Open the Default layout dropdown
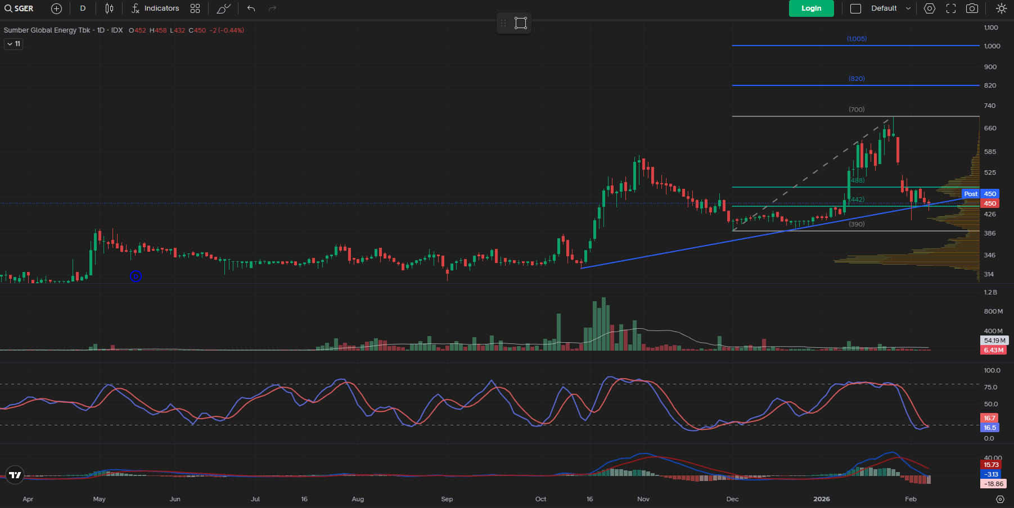The image size is (1014, 508). tap(891, 8)
